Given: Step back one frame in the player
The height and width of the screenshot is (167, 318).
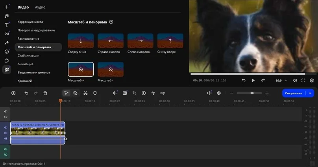Looking at the screenshot, I should point(244,81).
